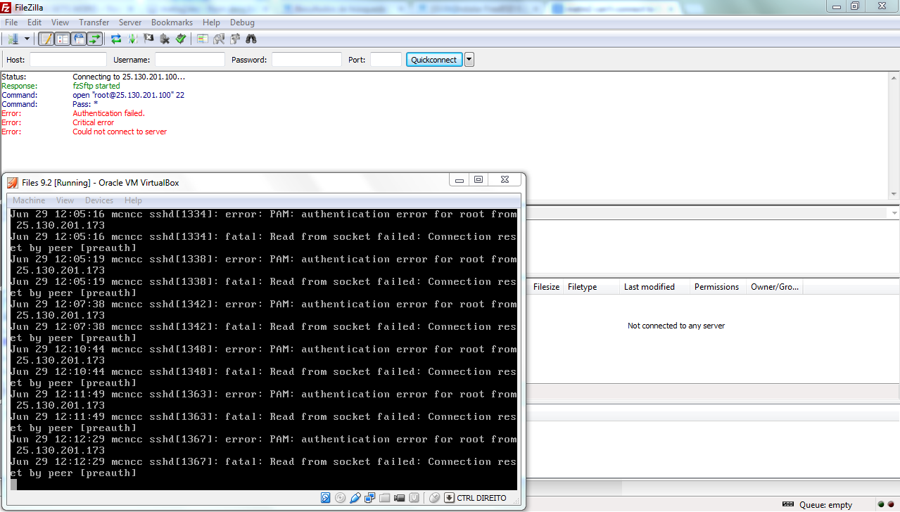Image resolution: width=900 pixels, height=512 pixels.
Task: Click the Password input field
Action: pos(307,60)
